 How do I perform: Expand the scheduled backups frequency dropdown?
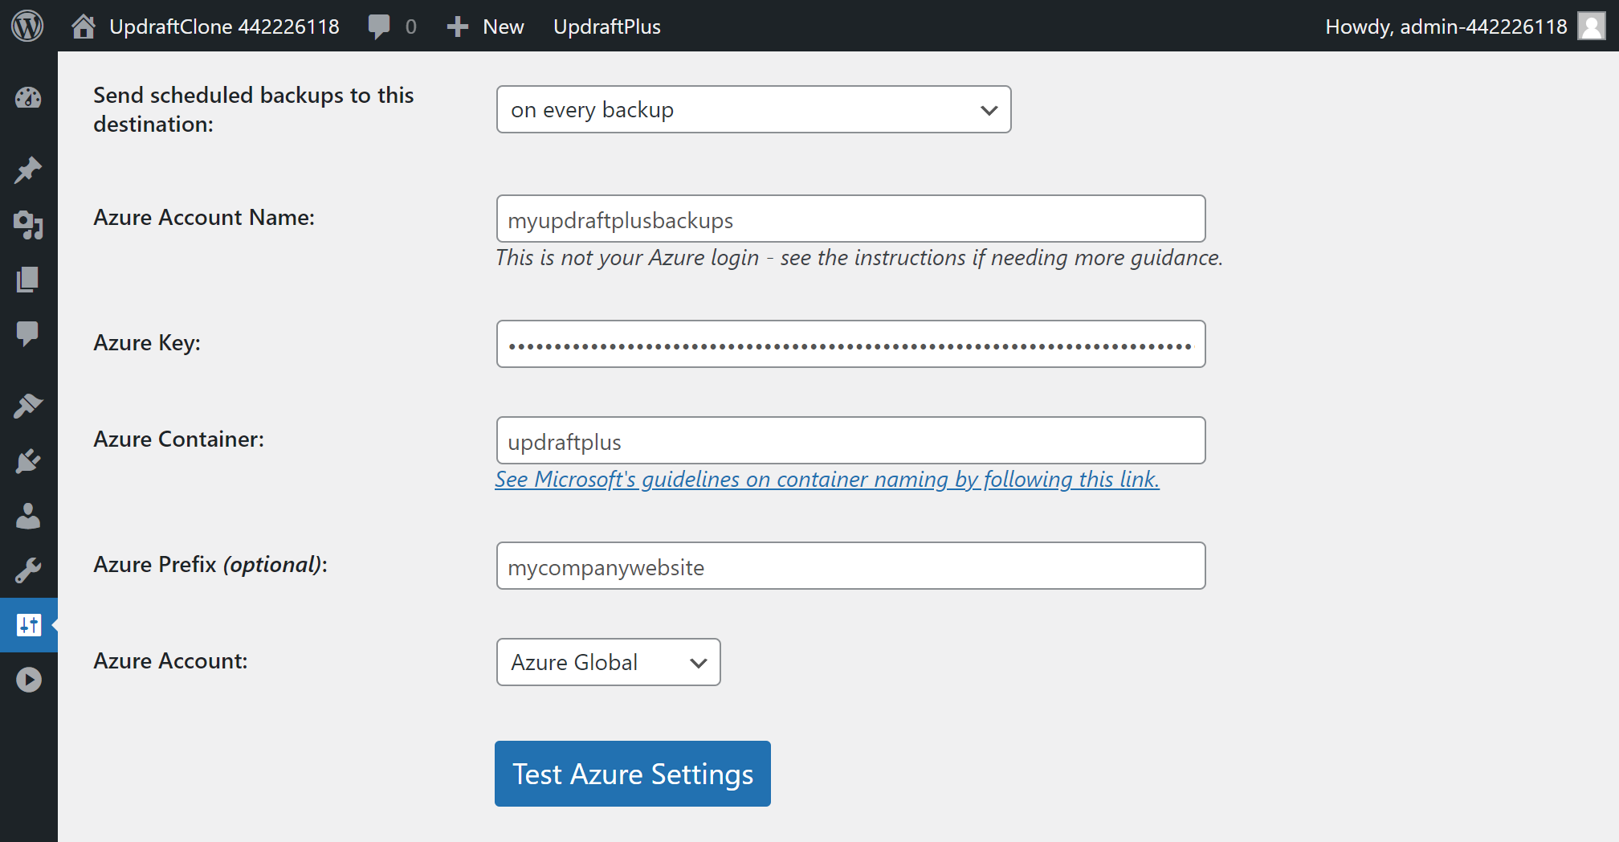coord(753,109)
